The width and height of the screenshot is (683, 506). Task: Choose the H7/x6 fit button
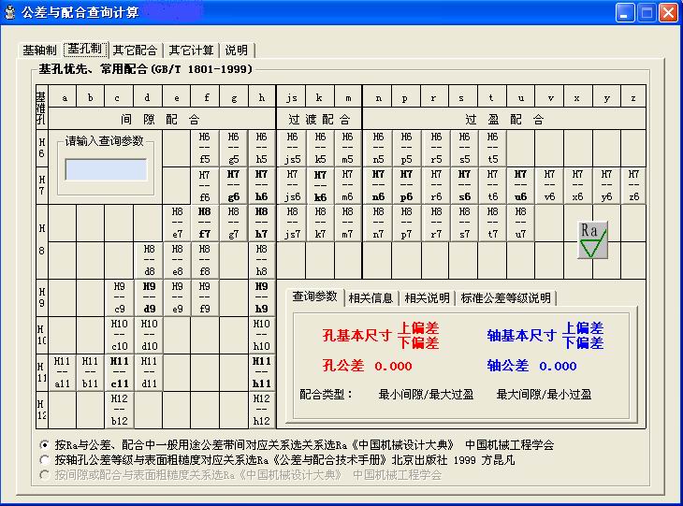click(577, 186)
